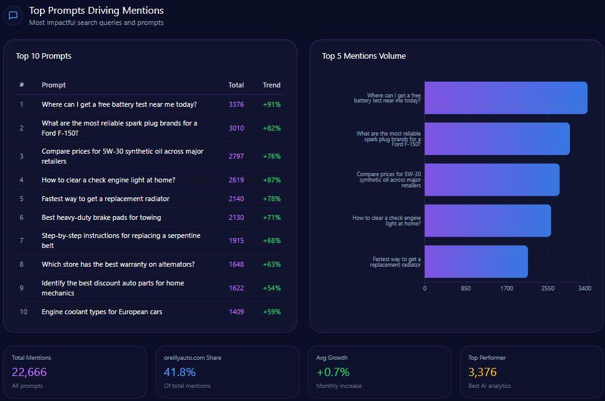Click the Ford F-150 spark plug bar
The image size is (605, 401).
pos(497,139)
